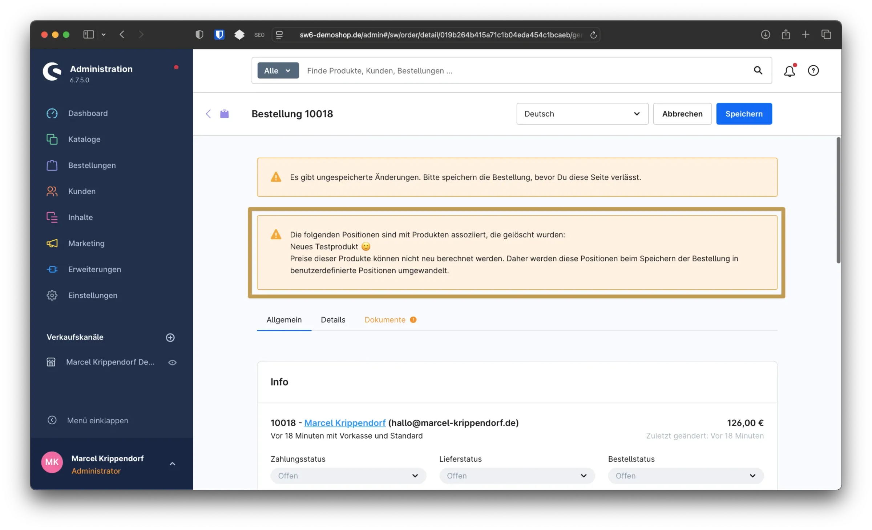The image size is (872, 530).
Task: Open the notifications bell
Action: tap(789, 70)
